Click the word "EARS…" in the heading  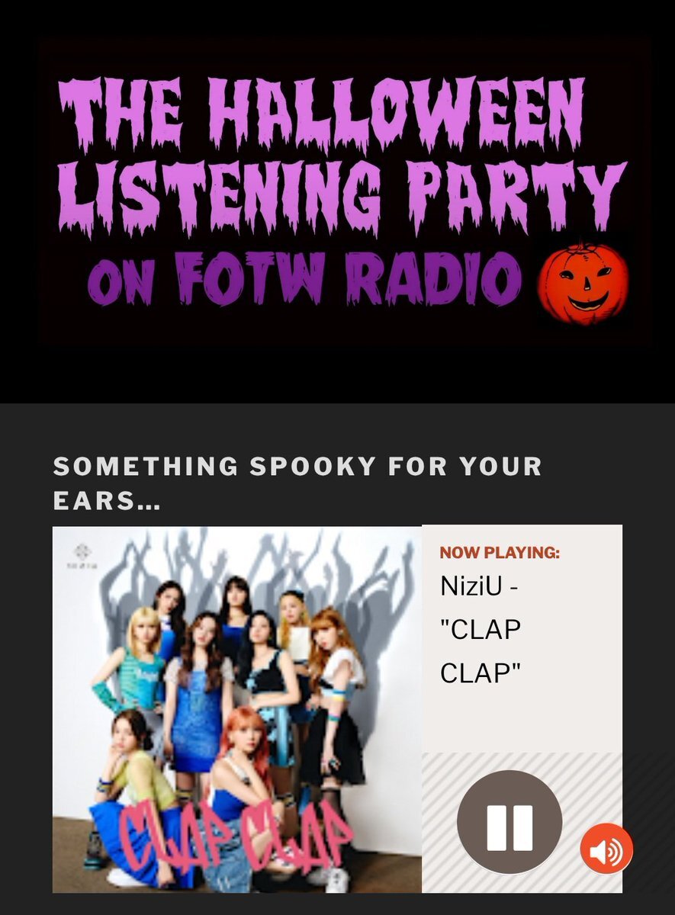tap(107, 502)
